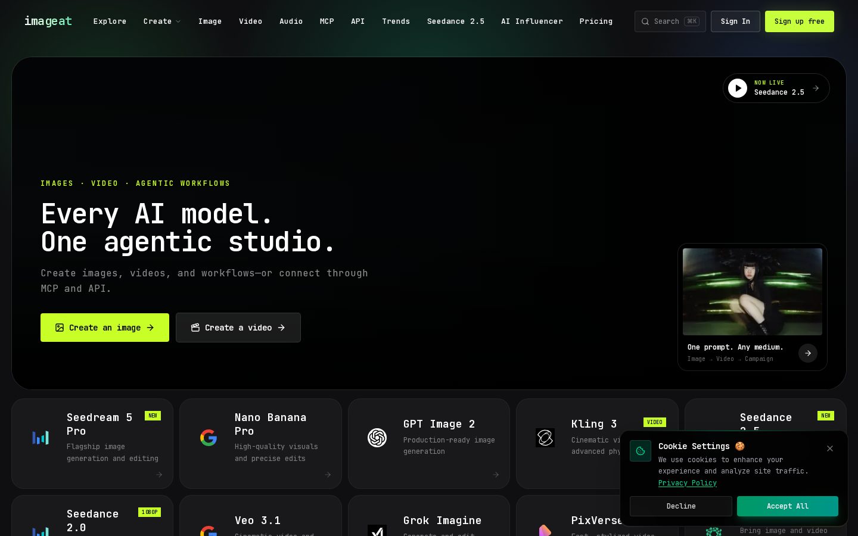Viewport: 858px width, 536px height.
Task: Open the Seedance 2.0 card
Action: (92, 516)
